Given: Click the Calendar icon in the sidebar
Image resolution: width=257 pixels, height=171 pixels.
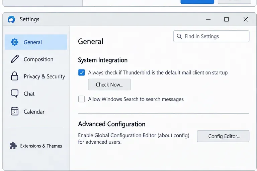Looking at the screenshot, I should click(15, 111).
